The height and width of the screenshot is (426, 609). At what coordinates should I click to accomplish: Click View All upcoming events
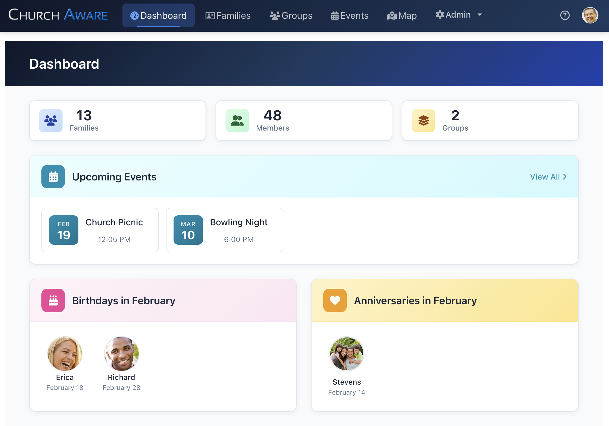click(x=548, y=177)
